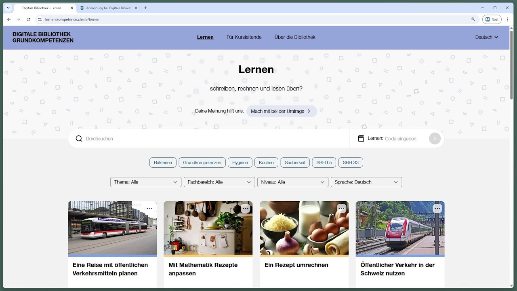Open the tab search dropdown arrow
517x291 pixels.
[x=8, y=8]
